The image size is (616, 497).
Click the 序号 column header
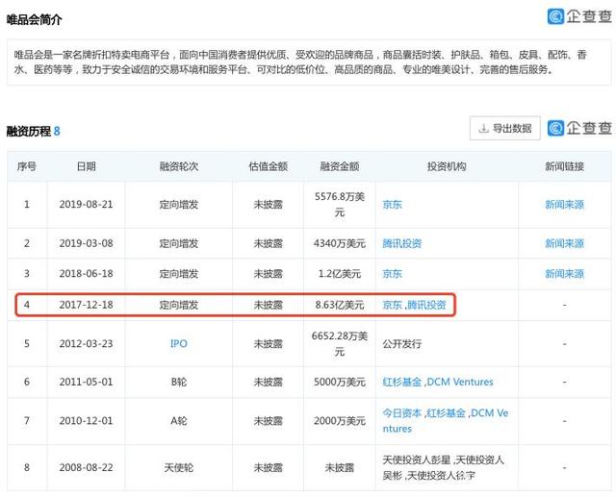27,166
